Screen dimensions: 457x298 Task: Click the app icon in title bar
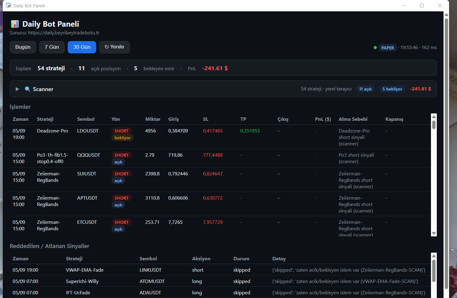tap(9, 6)
